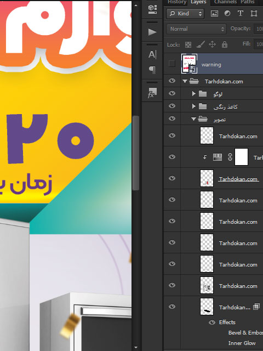Show the hidden warning layer
Viewport: 263px width, 351px height.
click(x=171, y=64)
